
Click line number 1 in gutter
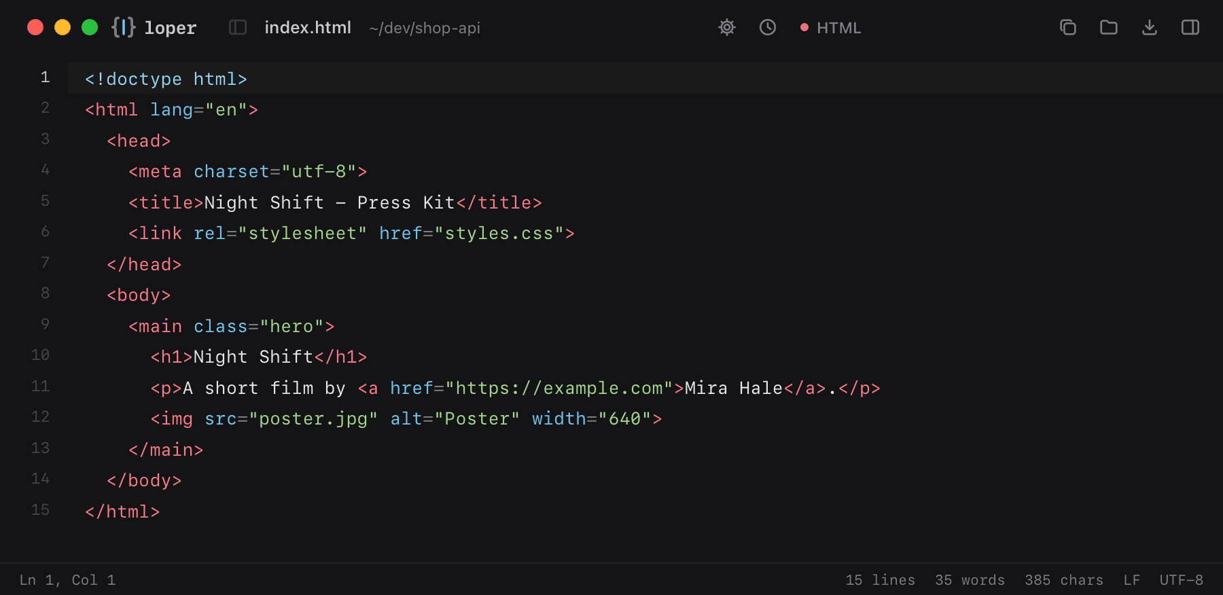45,77
